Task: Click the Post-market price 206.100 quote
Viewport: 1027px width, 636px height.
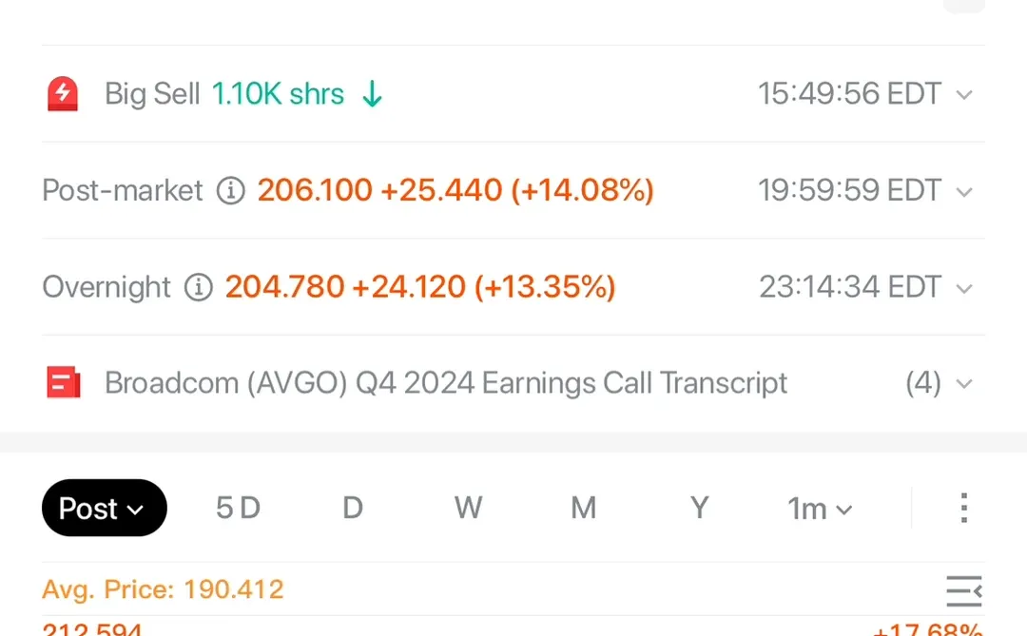Action: [x=315, y=191]
